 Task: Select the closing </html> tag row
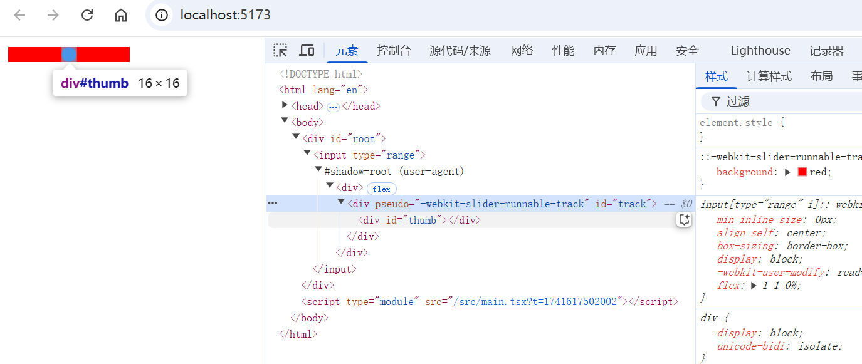(x=298, y=334)
